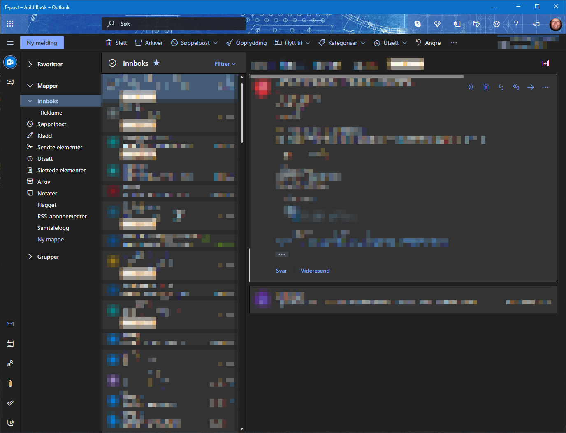
Task: Toggle select-all circle checkbox beside Innboks
Action: [x=112, y=63]
